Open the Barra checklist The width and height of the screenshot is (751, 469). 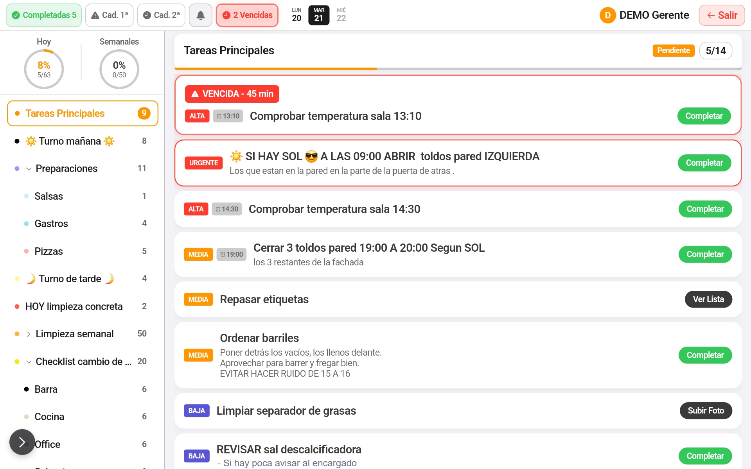tap(83, 389)
